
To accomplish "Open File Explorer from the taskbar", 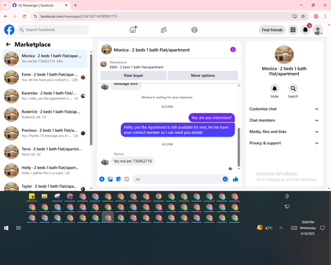I will click(x=44, y=196).
